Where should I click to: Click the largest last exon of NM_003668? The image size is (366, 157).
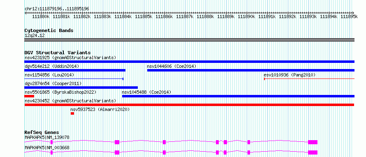click(313, 152)
